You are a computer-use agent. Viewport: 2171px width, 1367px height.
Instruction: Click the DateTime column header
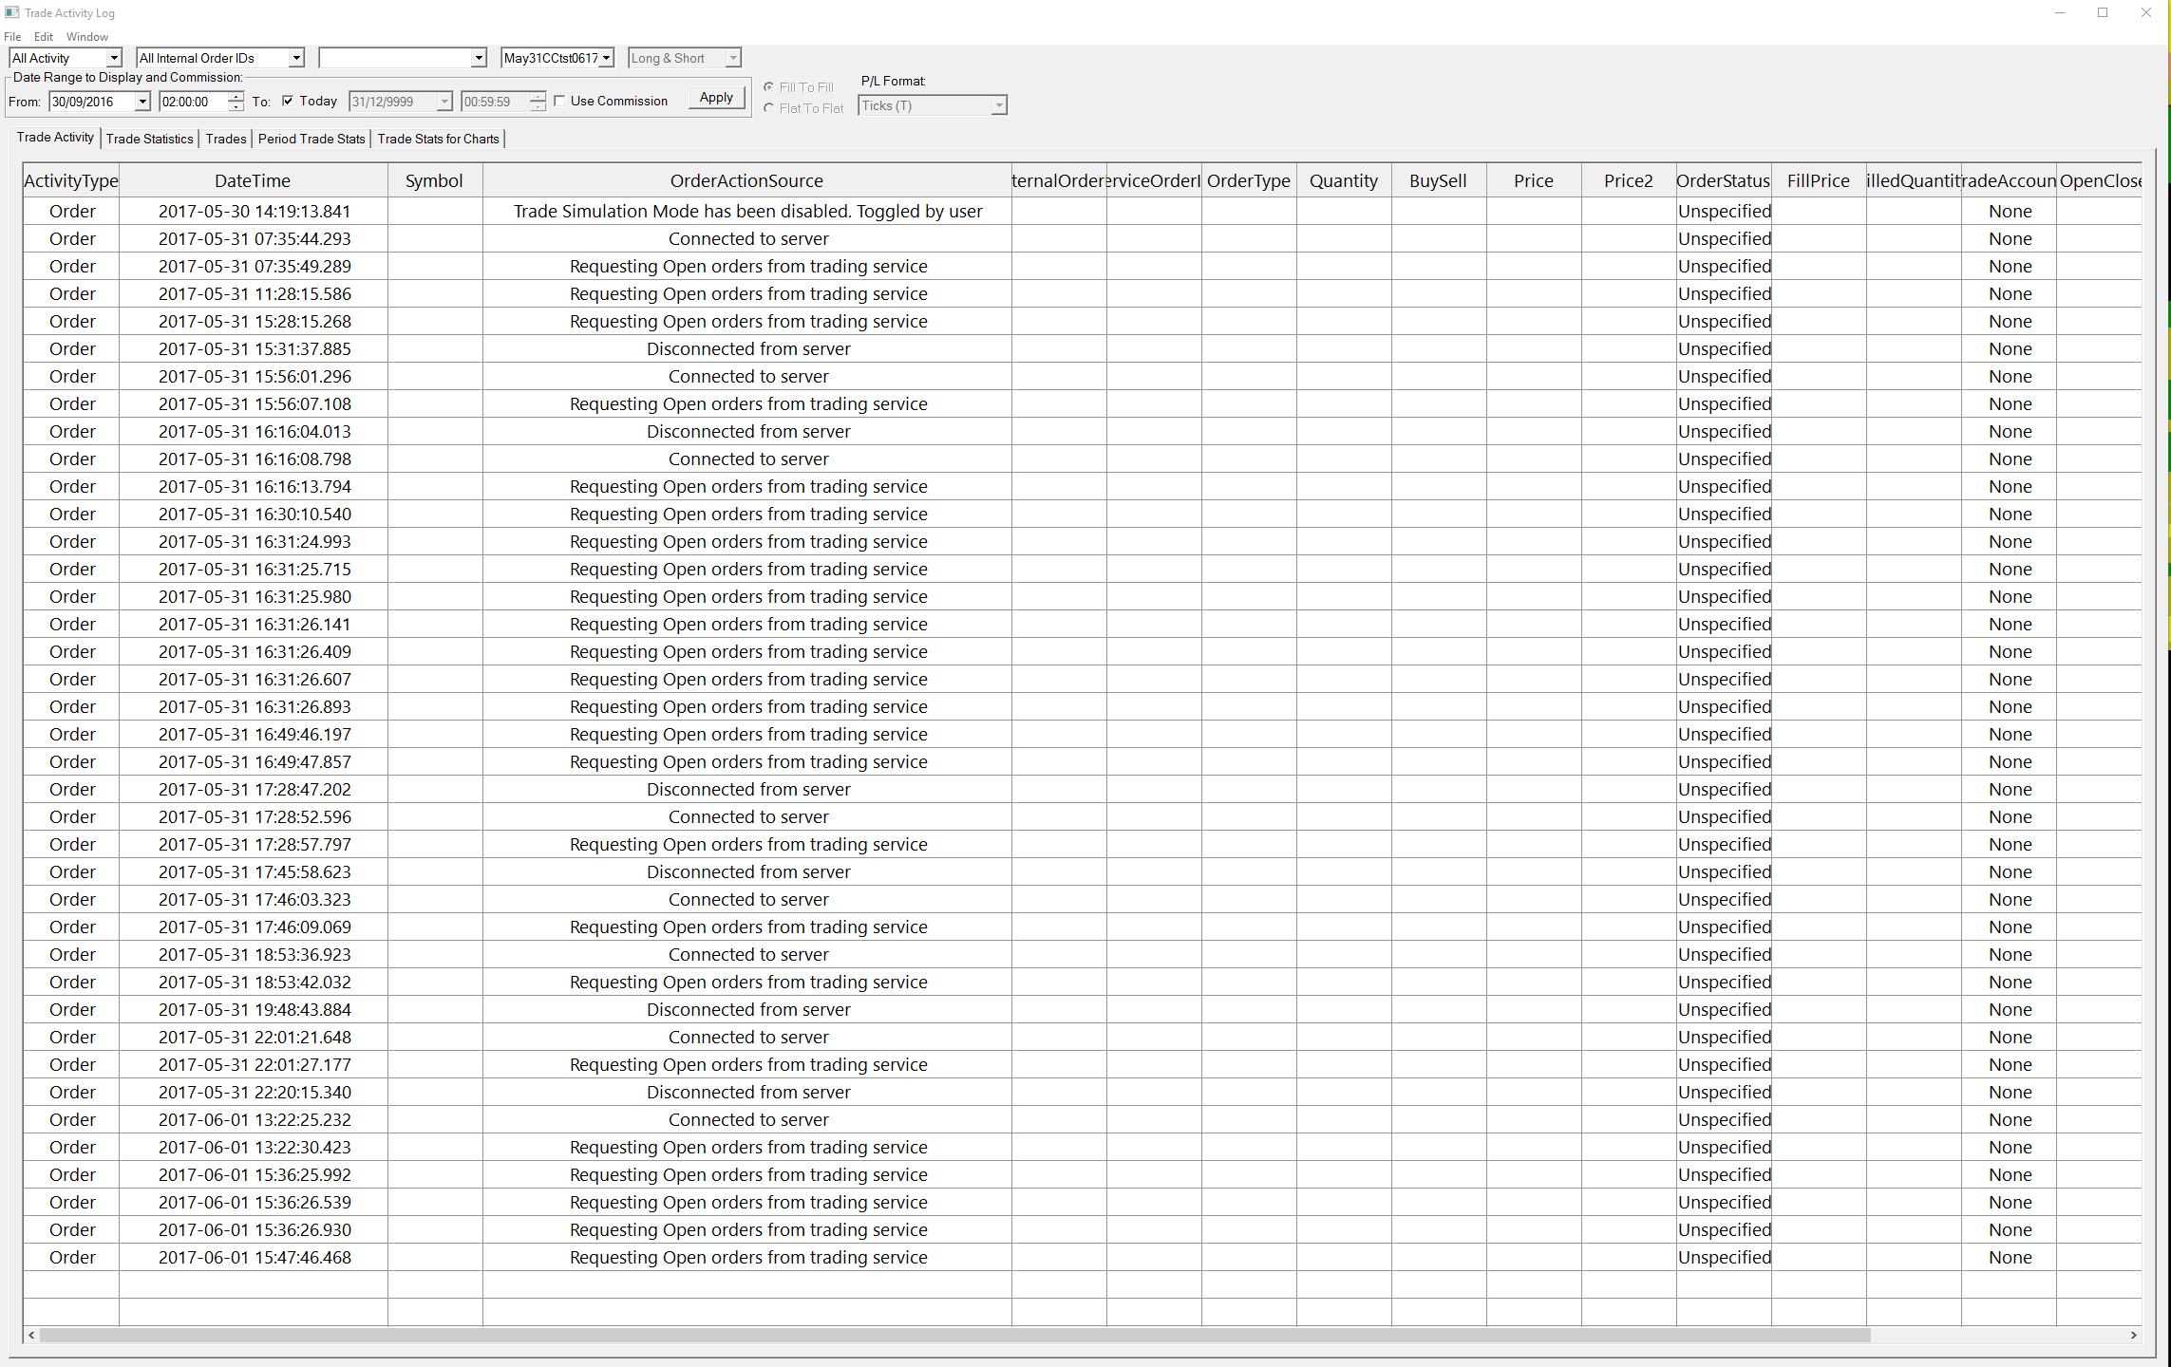pyautogui.click(x=253, y=180)
